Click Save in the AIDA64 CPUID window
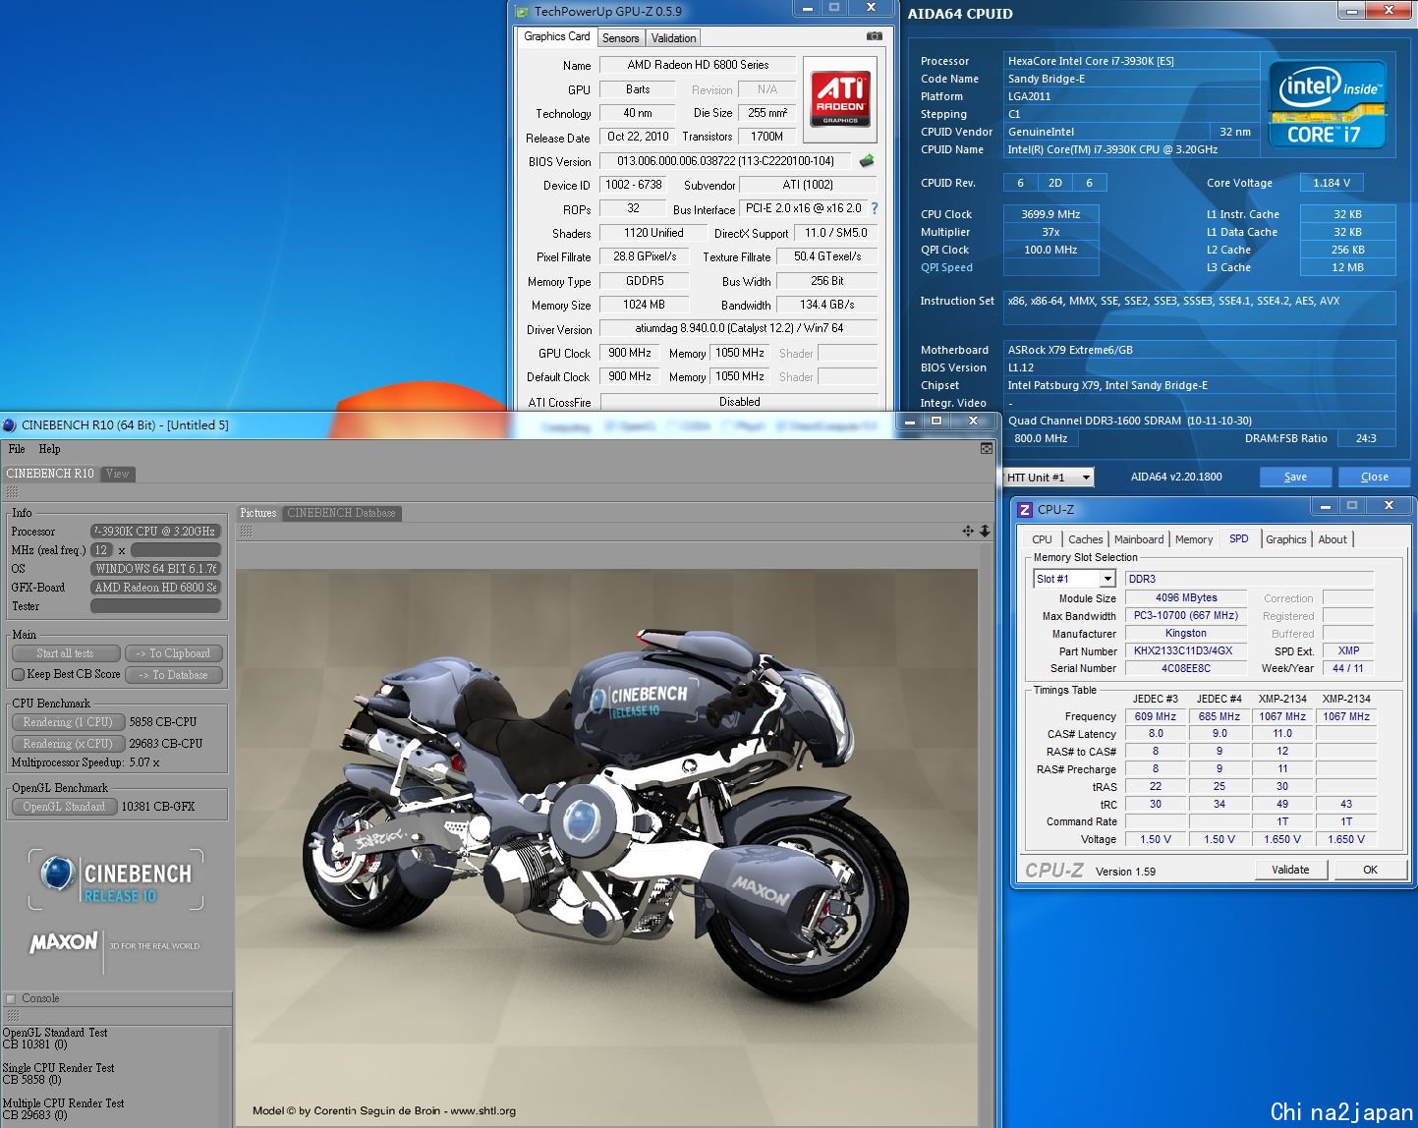Image resolution: width=1418 pixels, height=1128 pixels. click(x=1295, y=477)
